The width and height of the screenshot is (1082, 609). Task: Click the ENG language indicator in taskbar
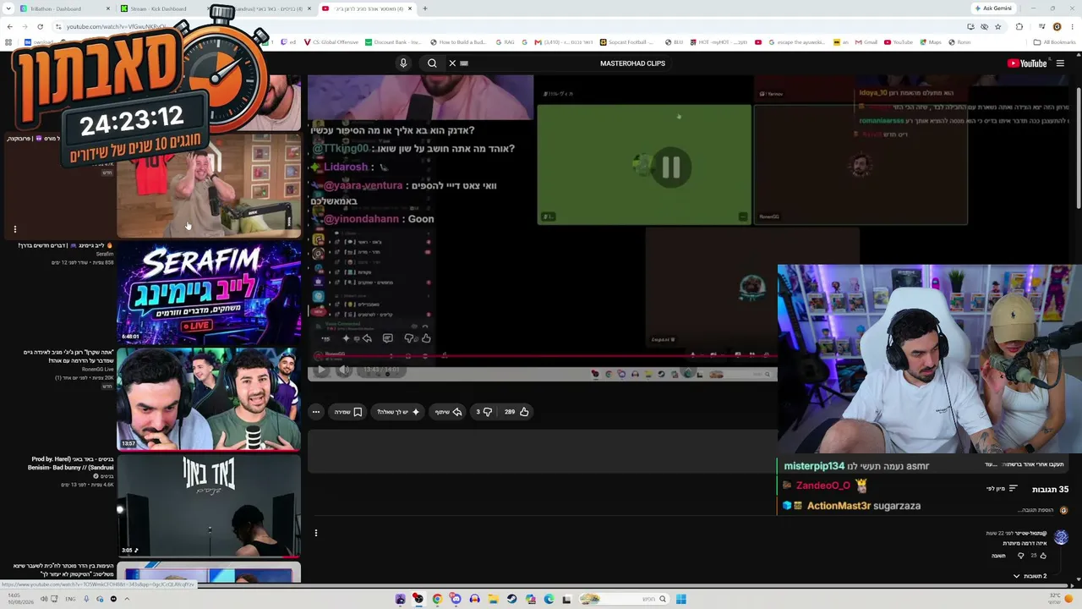tap(70, 599)
